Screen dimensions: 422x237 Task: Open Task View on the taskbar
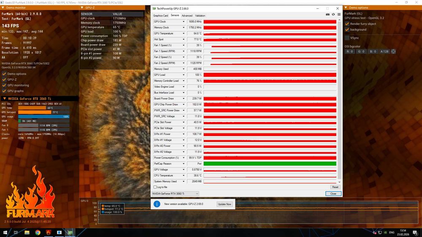tap(16, 232)
